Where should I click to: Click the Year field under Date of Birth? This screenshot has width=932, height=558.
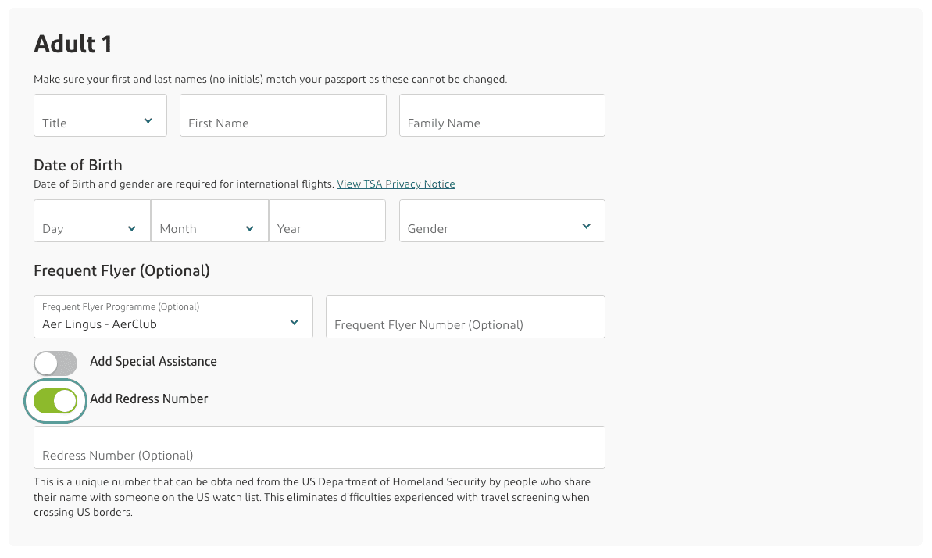coord(327,220)
